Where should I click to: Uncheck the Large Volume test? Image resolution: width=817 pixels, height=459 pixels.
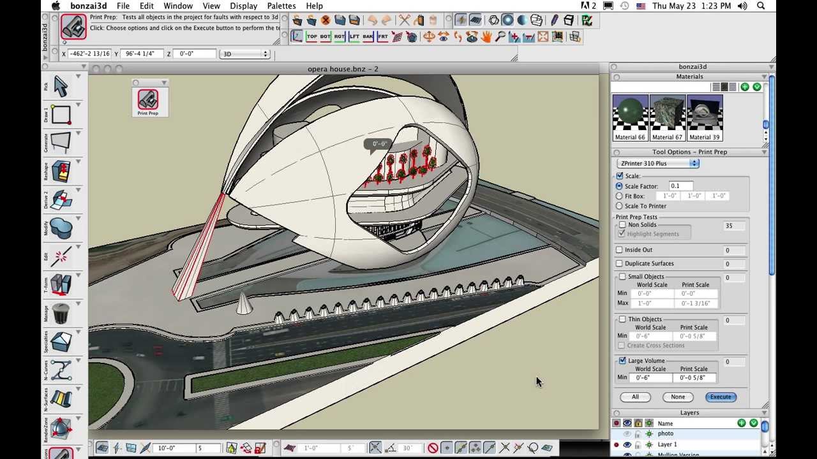click(x=622, y=361)
